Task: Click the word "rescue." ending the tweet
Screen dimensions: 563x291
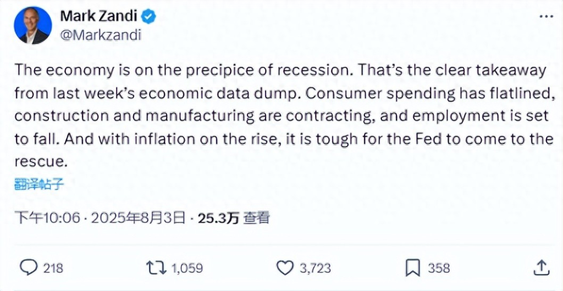Action: click(x=41, y=162)
